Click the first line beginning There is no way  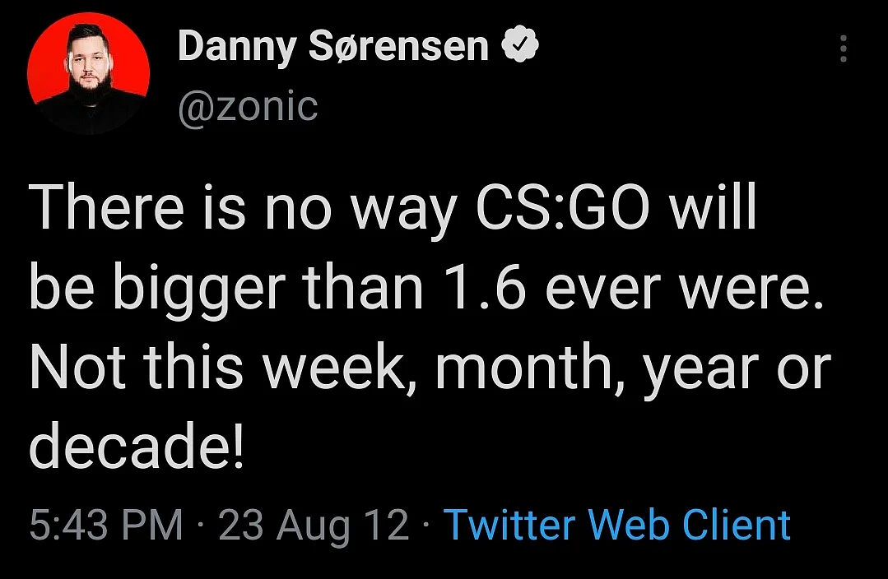click(393, 208)
